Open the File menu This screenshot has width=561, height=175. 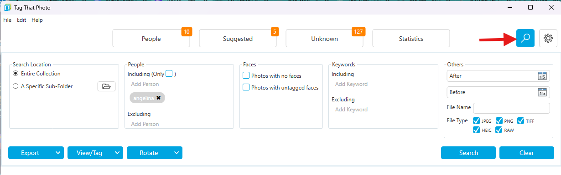pos(7,20)
